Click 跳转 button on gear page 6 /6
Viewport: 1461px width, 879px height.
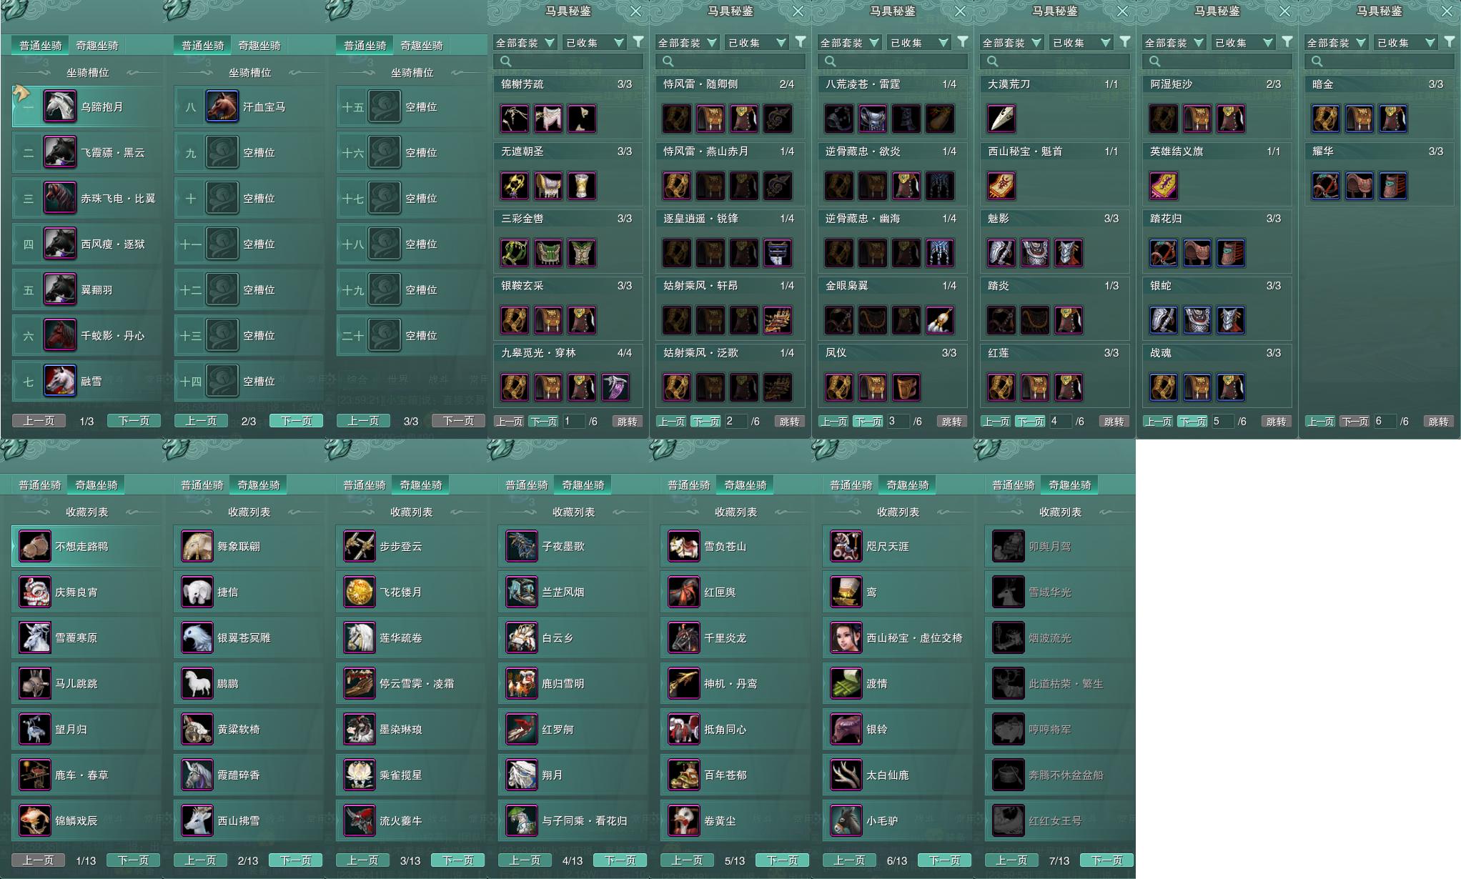coord(1439,422)
